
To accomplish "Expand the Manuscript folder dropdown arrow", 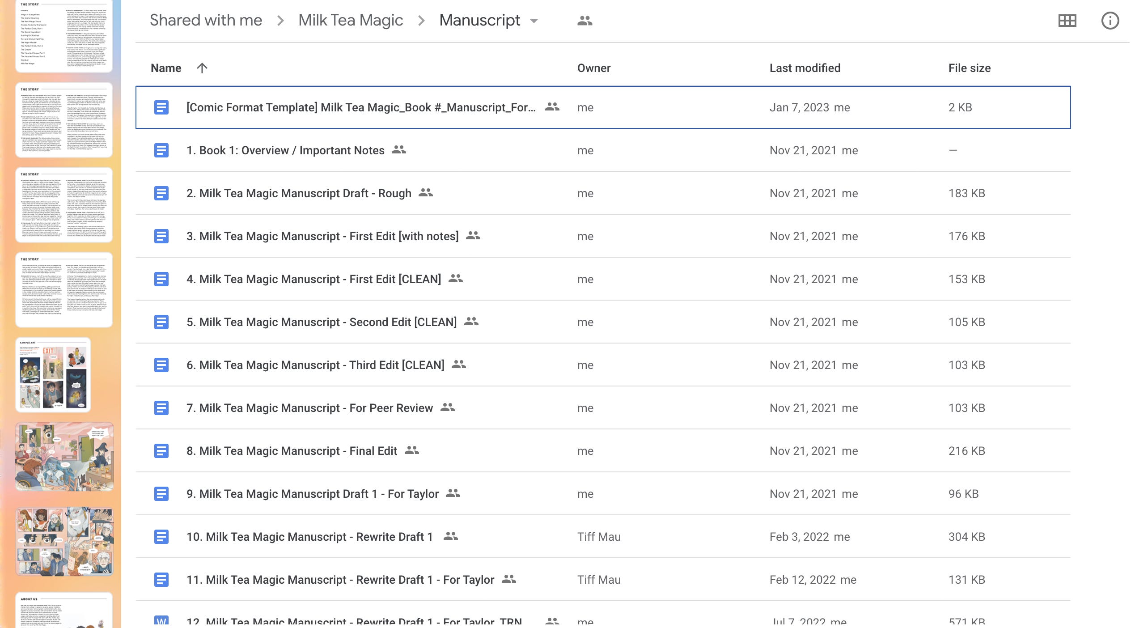I will 534,21.
